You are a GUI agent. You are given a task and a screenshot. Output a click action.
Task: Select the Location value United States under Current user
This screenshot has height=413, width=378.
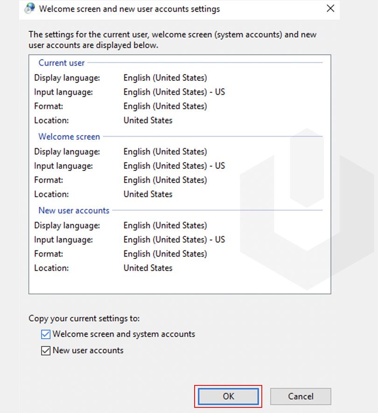point(147,120)
